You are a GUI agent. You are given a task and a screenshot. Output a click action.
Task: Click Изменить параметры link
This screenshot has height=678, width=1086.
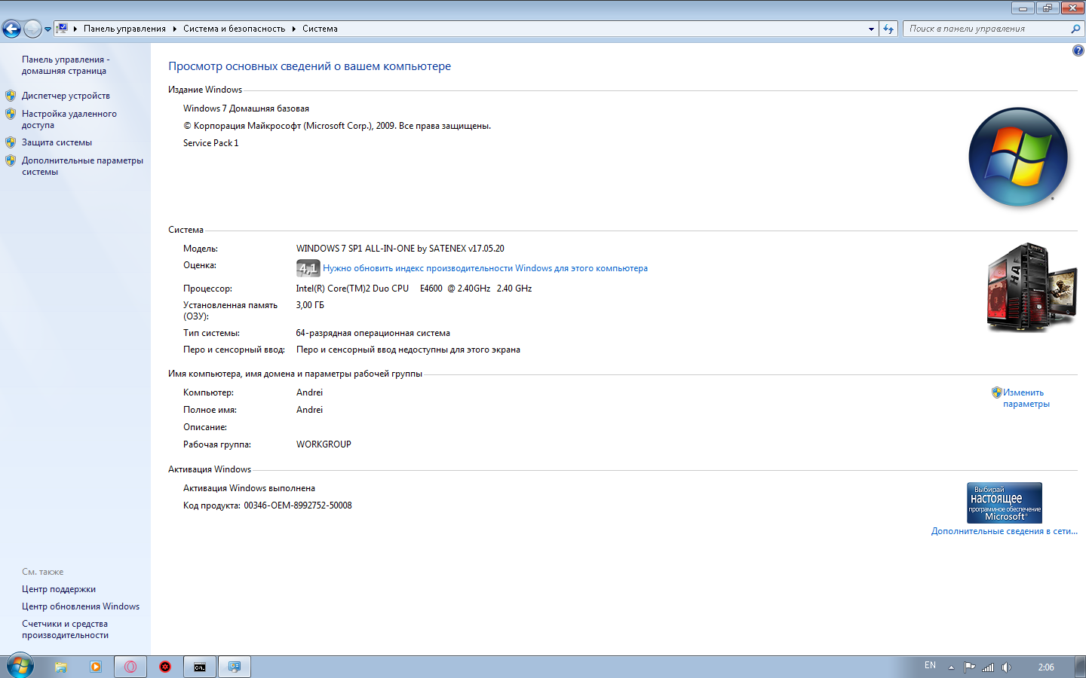(x=1026, y=398)
